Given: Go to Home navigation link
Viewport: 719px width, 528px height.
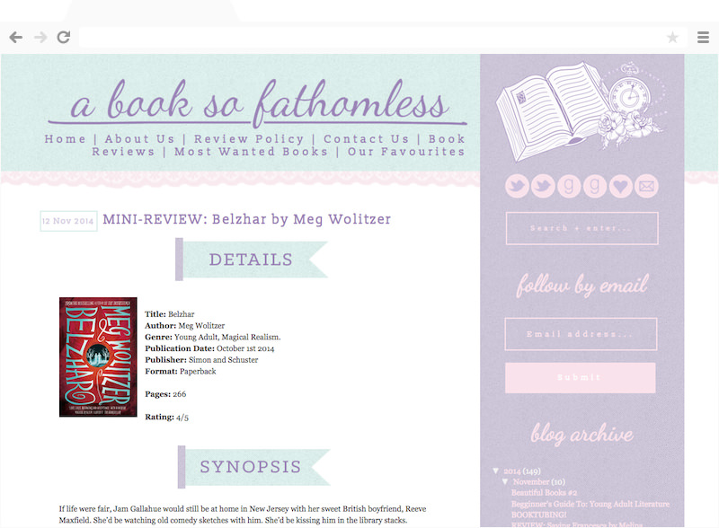Looking at the screenshot, I should [65, 139].
